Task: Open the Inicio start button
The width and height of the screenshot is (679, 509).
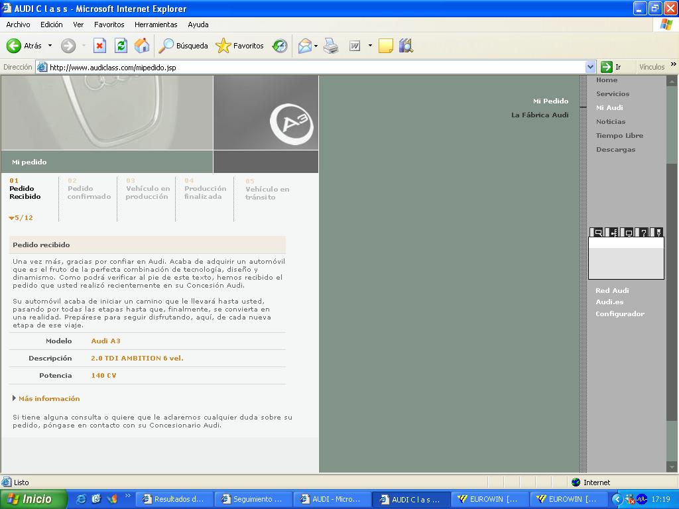Action: pos(34,499)
